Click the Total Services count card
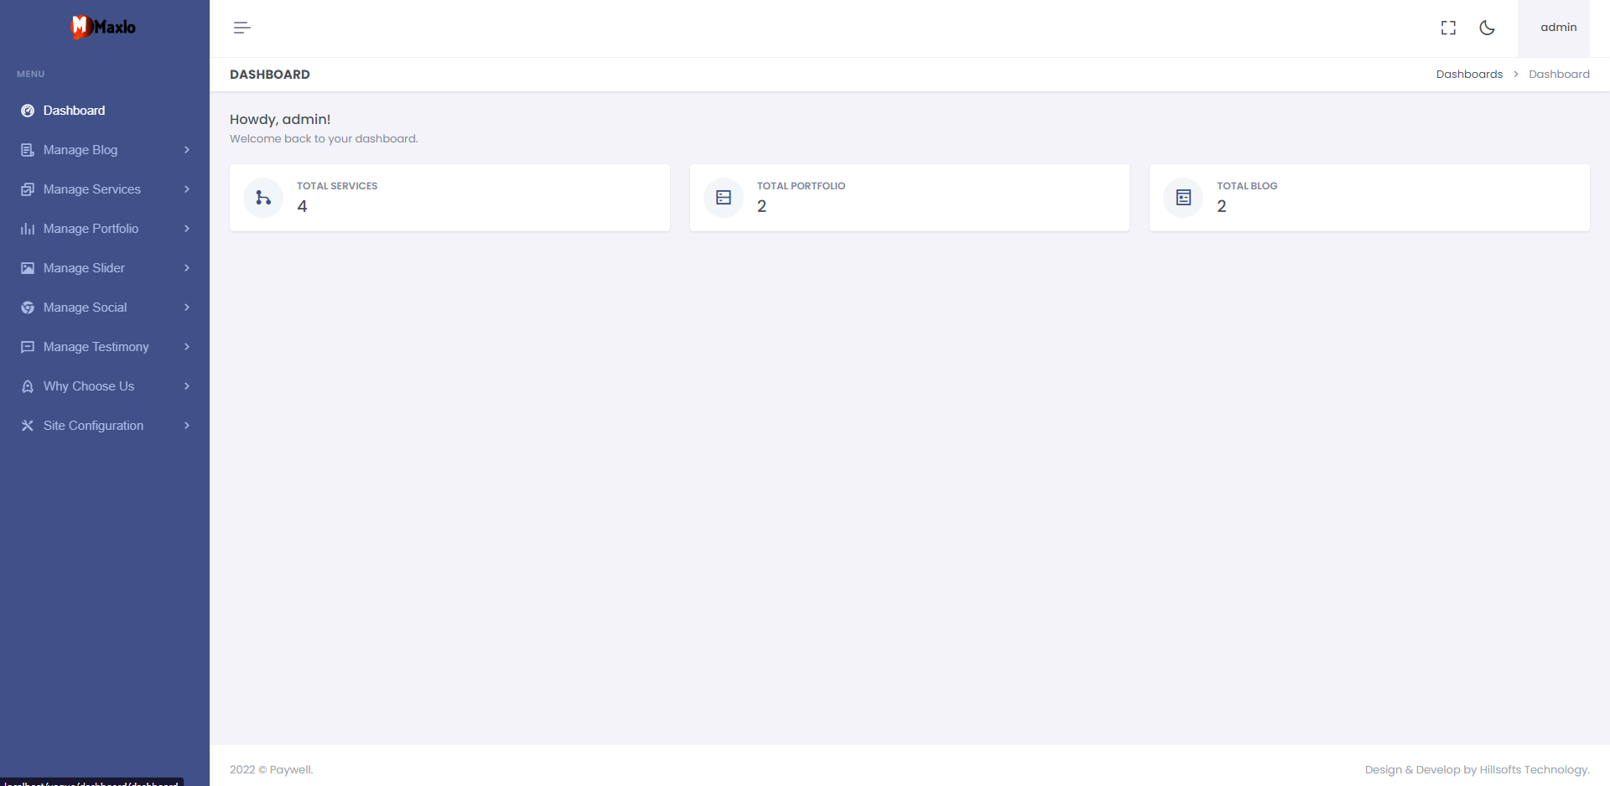The image size is (1610, 786). 449,198
